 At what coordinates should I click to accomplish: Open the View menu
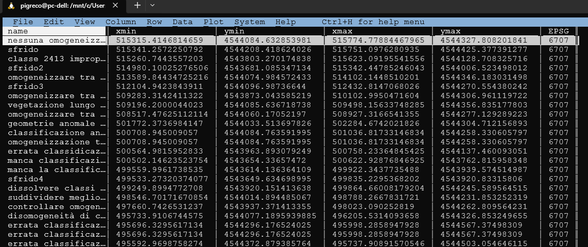click(84, 22)
